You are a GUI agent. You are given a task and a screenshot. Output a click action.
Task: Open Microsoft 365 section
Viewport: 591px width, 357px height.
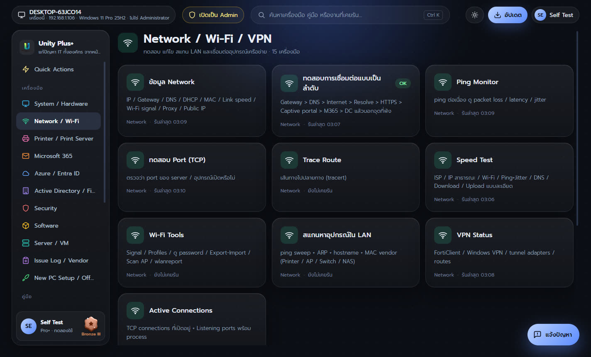59,156
